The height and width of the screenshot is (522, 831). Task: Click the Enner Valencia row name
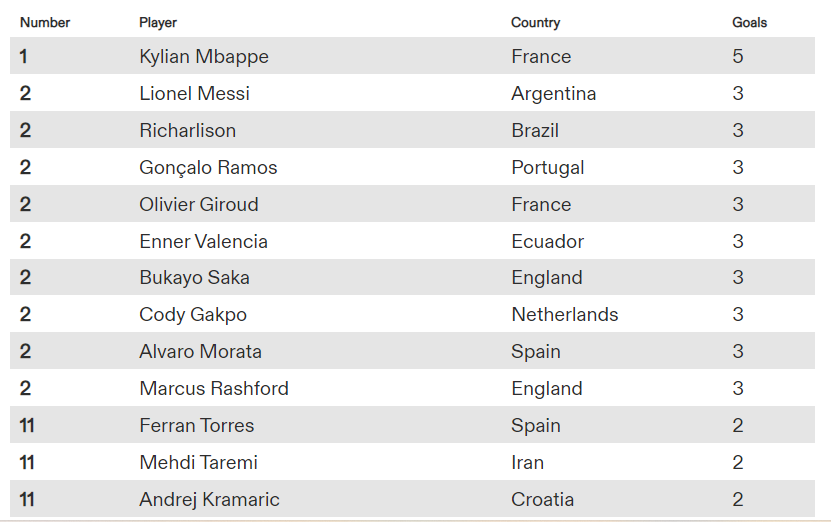(203, 242)
